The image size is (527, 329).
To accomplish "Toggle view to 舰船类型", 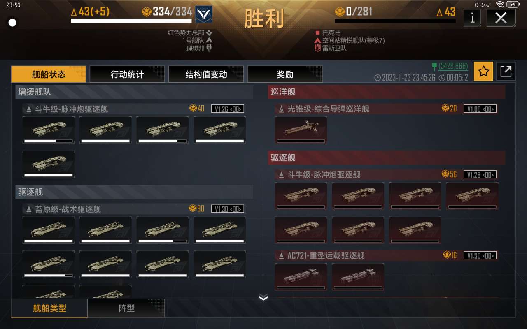I will 49,308.
